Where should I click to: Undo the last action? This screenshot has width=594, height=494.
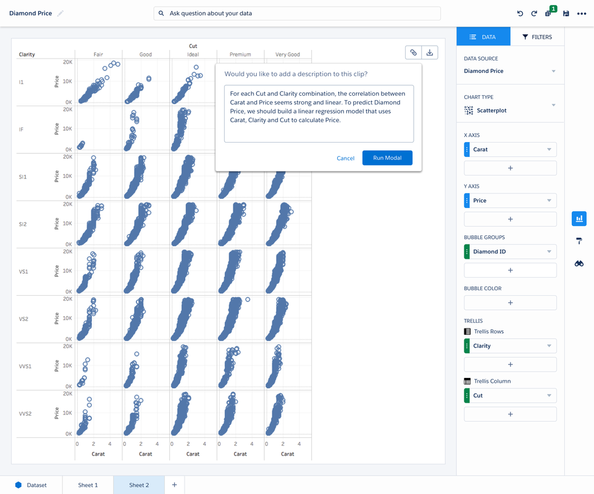520,14
